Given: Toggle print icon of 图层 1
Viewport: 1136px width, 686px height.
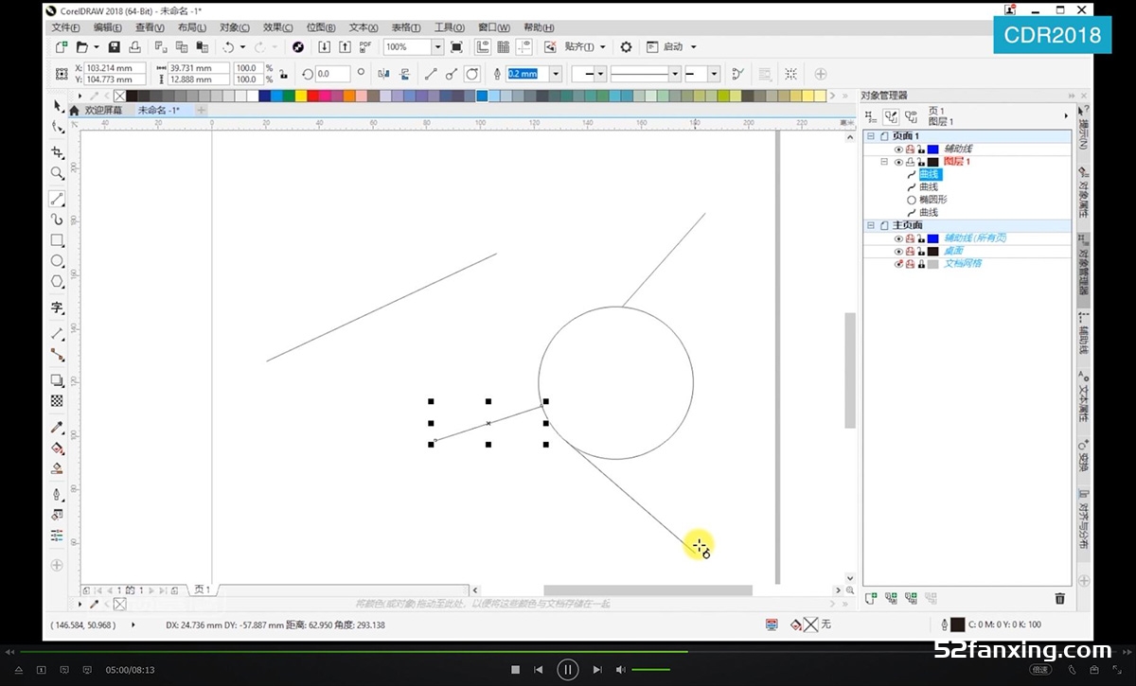Looking at the screenshot, I should [910, 162].
